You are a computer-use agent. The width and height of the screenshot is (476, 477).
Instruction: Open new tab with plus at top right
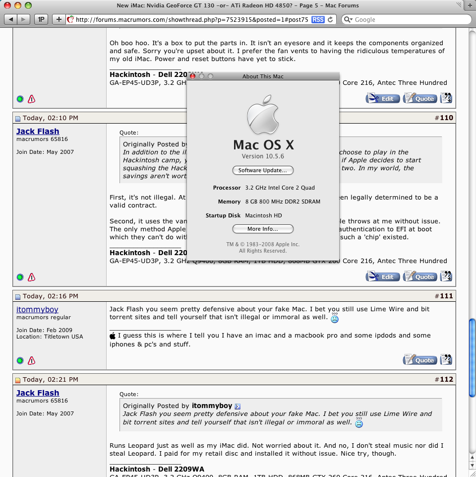pyautogui.click(x=470, y=5)
